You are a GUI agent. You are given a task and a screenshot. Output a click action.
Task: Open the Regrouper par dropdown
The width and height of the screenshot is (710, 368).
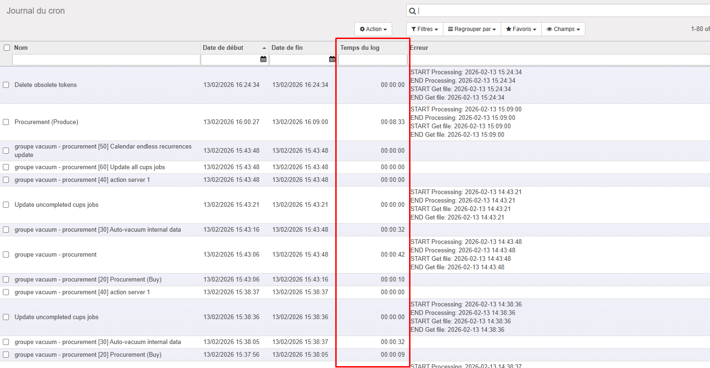(x=472, y=29)
